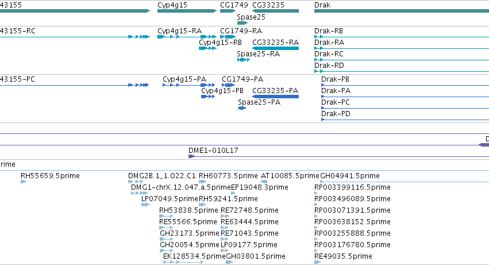Click the 43155 gene label
The width and height of the screenshot is (489, 265).
point(11,5)
